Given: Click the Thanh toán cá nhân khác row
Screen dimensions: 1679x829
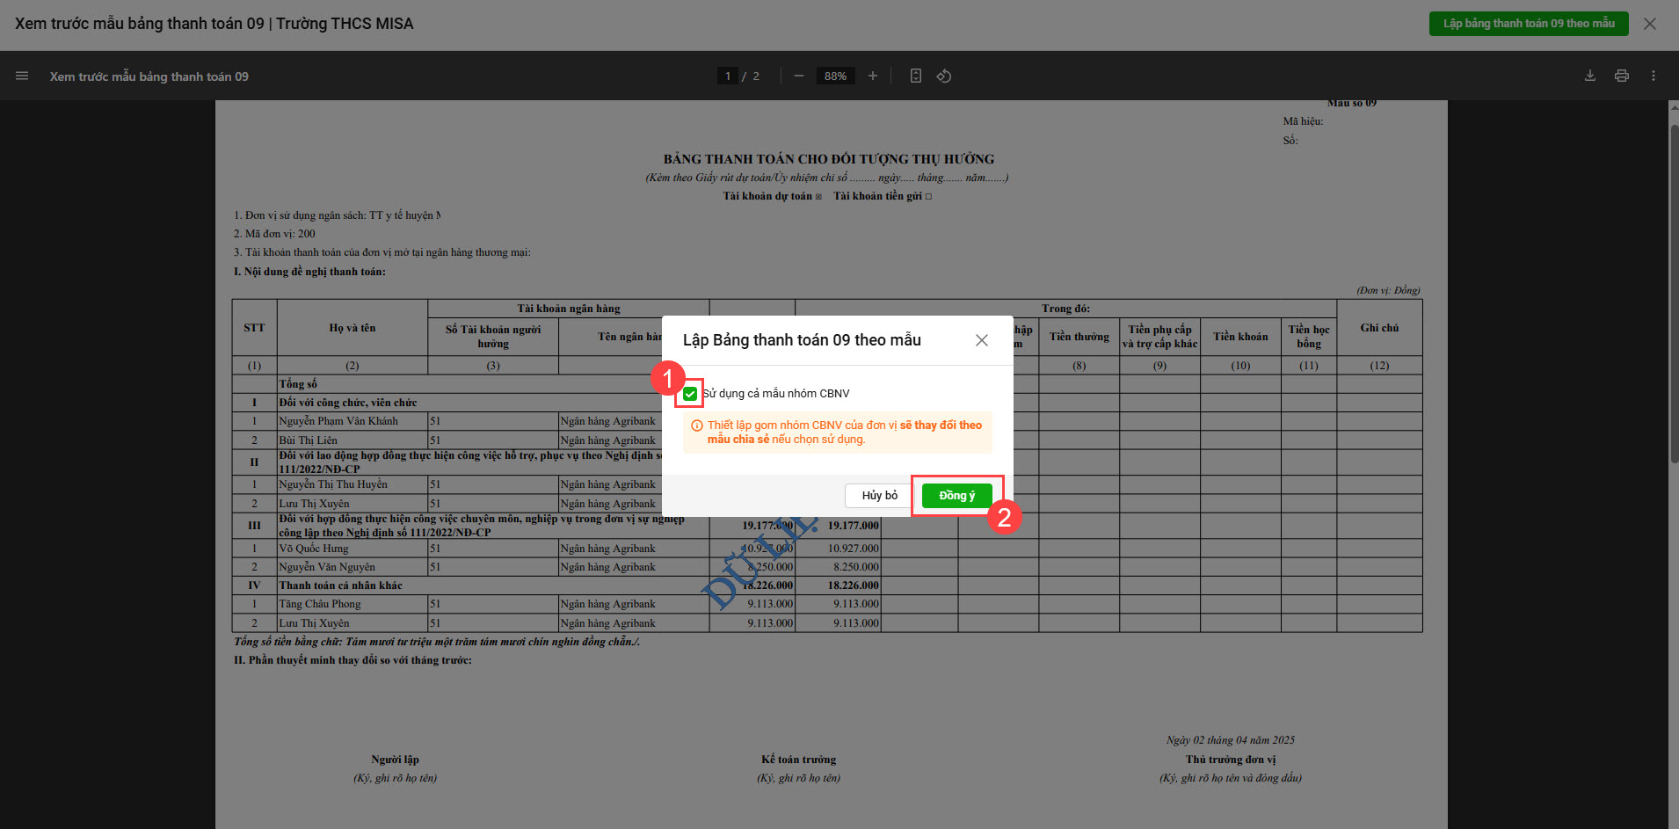Looking at the screenshot, I should click(341, 585).
